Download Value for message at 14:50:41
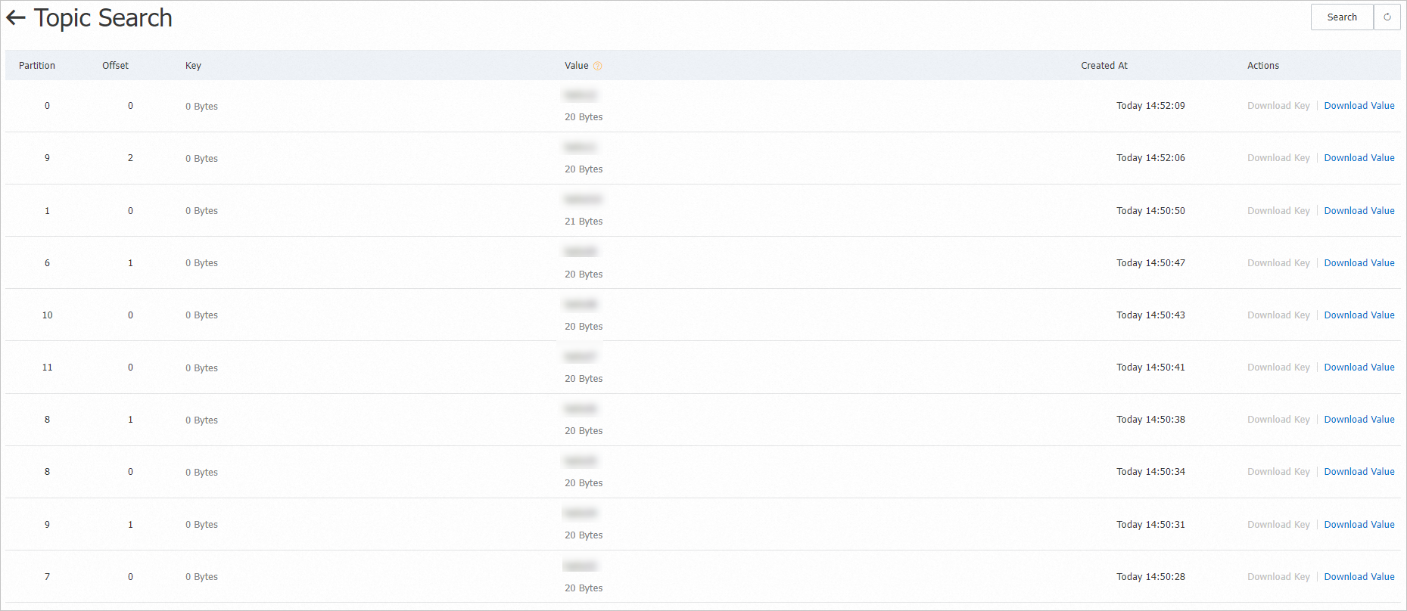This screenshot has width=1407, height=611. tap(1359, 368)
